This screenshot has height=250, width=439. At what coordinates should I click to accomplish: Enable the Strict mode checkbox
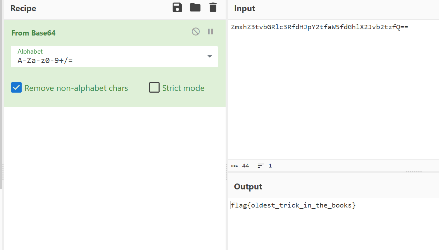click(x=154, y=88)
